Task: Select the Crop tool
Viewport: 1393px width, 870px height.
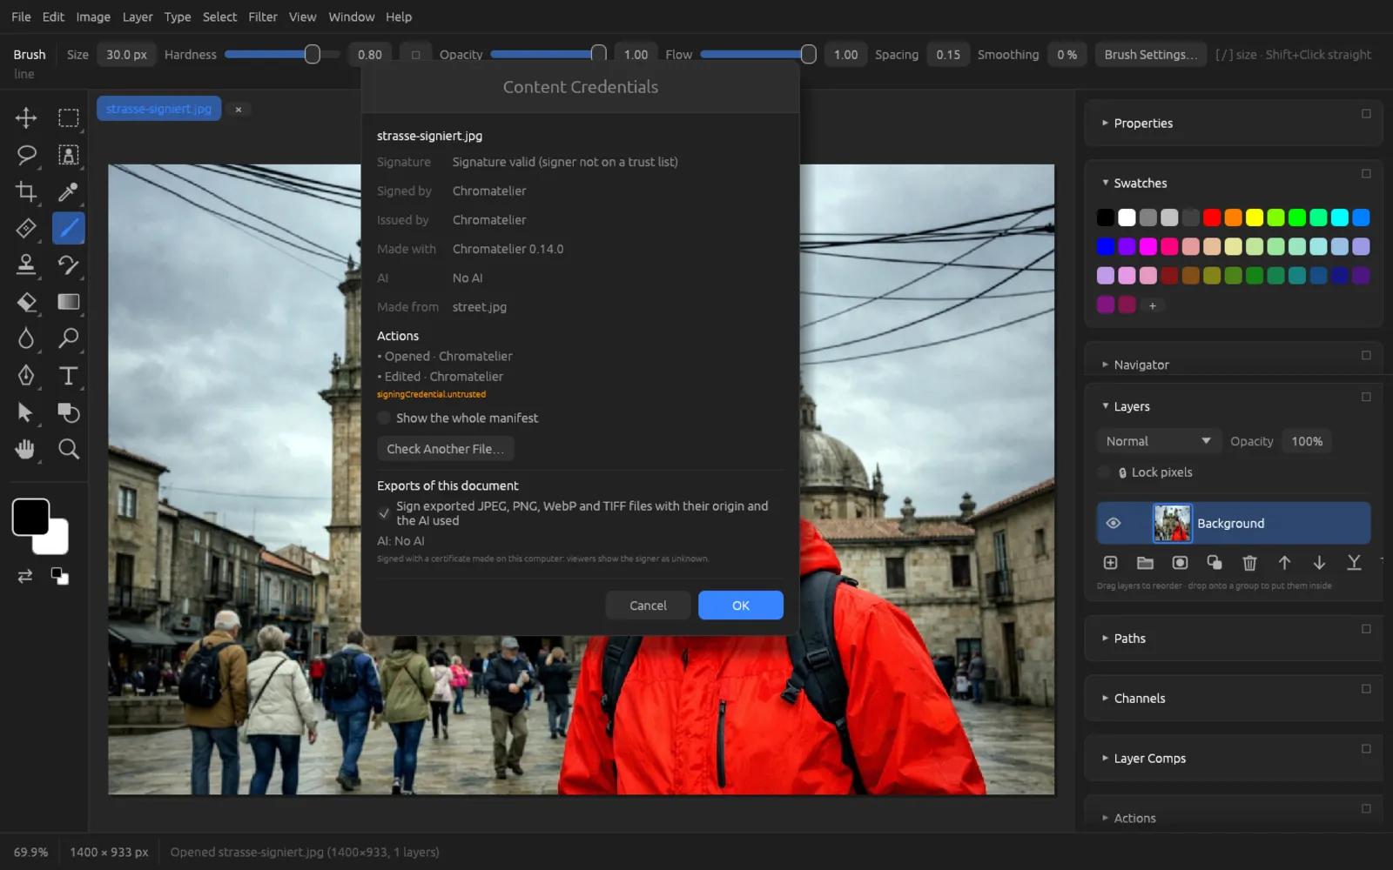Action: [26, 191]
